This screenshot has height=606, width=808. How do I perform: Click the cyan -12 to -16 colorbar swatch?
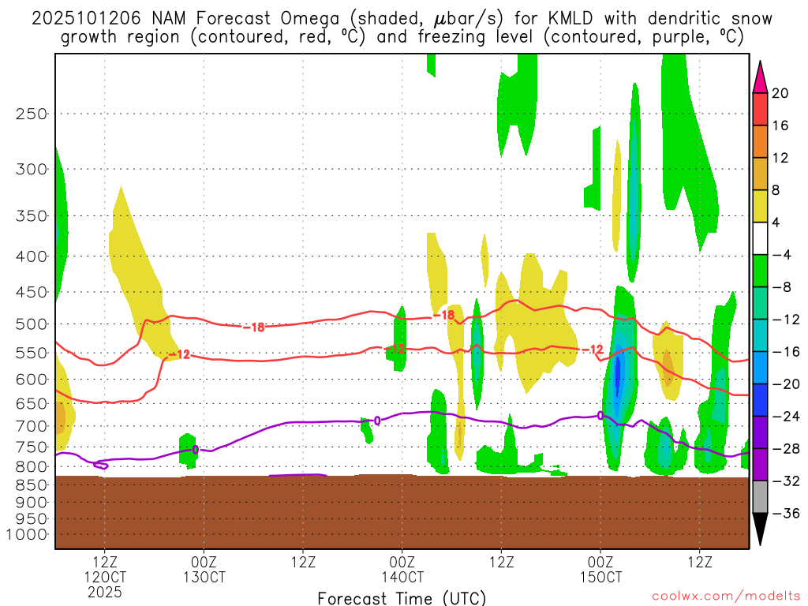(760, 335)
